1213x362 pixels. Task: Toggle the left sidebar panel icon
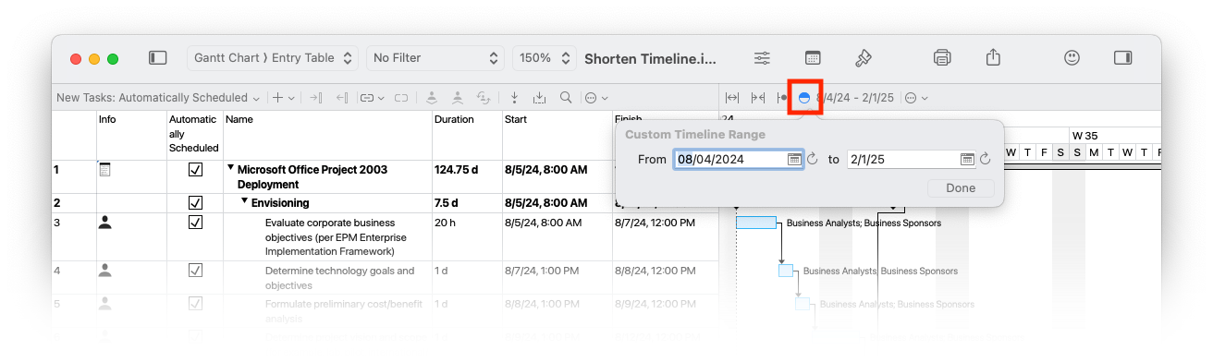[x=158, y=57]
